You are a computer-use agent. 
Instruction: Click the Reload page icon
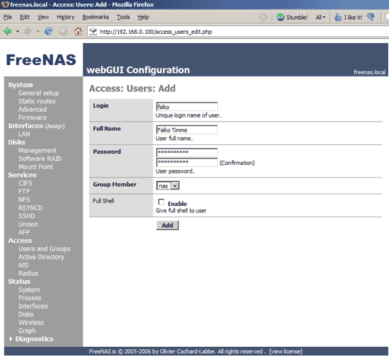48,31
